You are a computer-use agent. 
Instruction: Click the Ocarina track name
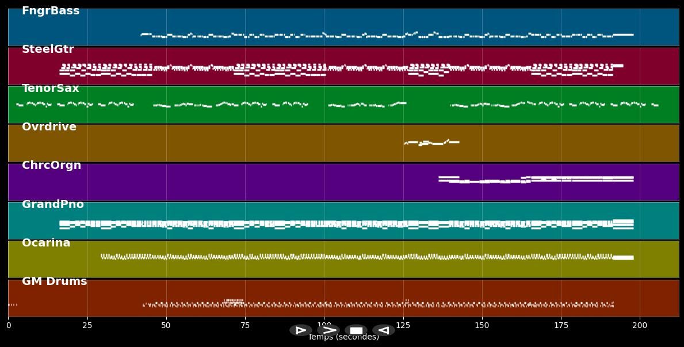coord(46,243)
